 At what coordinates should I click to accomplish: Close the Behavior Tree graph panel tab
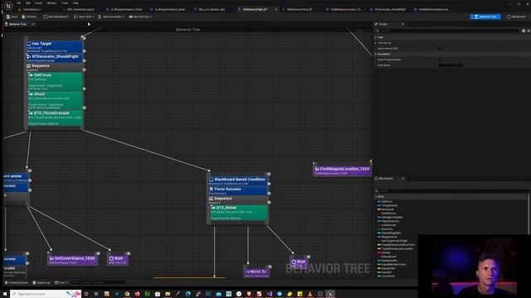(33, 24)
